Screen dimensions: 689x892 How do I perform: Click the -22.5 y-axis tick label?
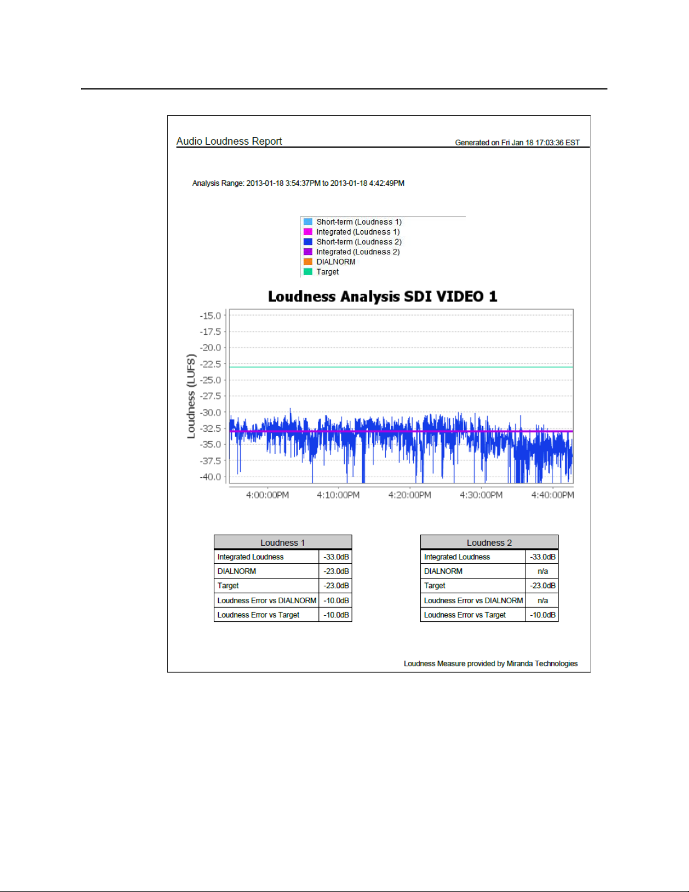coord(210,364)
